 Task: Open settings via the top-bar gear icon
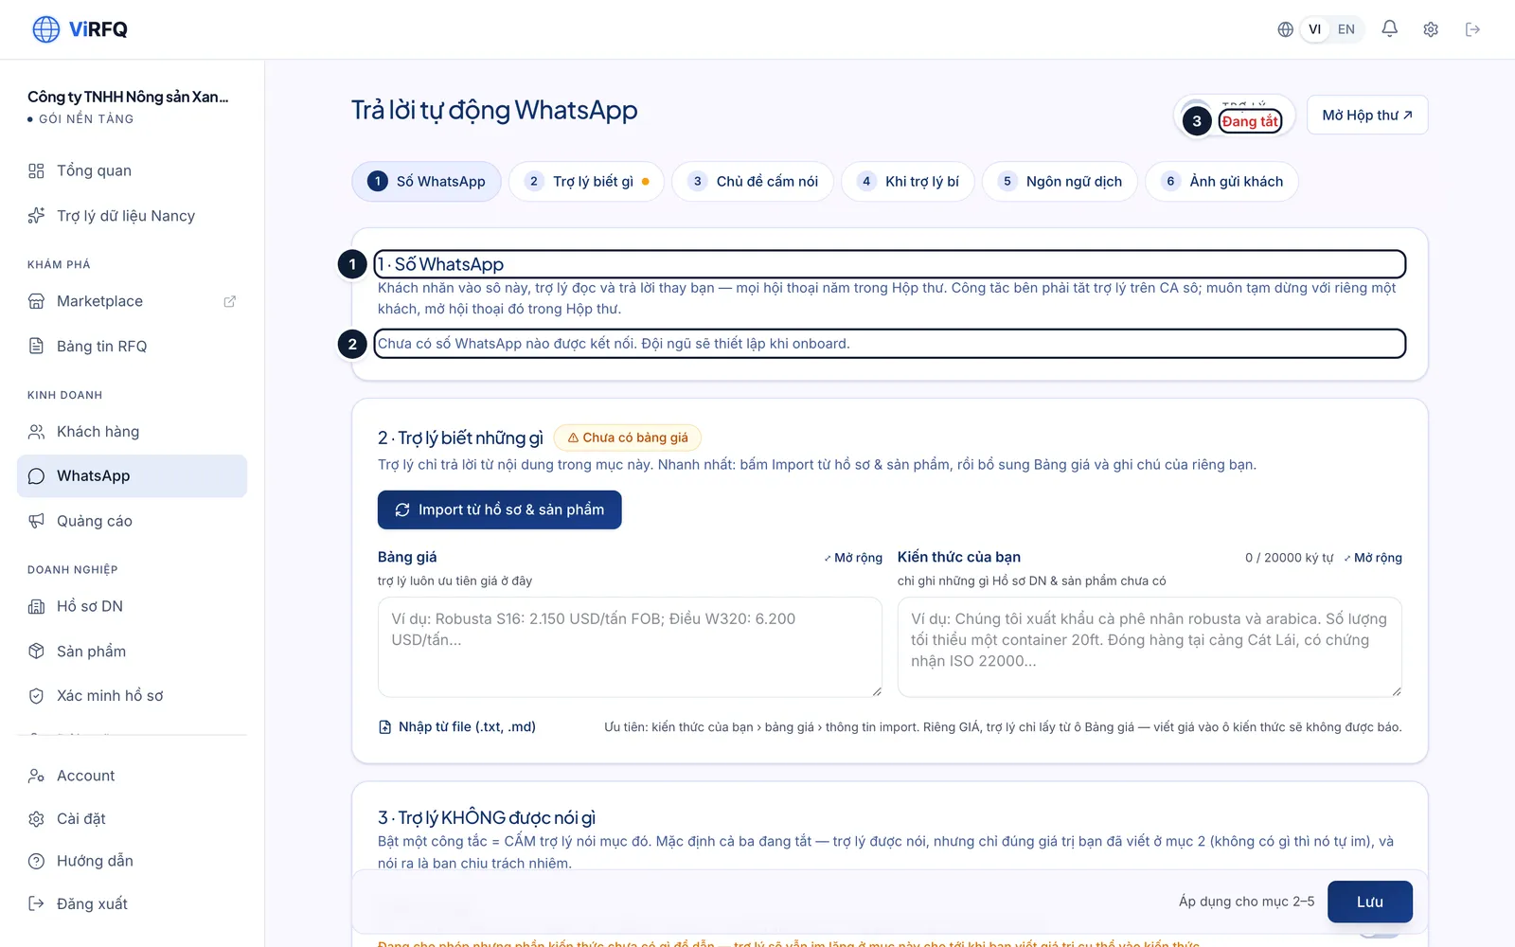coord(1431,29)
